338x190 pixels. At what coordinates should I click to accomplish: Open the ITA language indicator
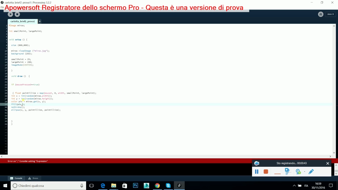(306, 186)
